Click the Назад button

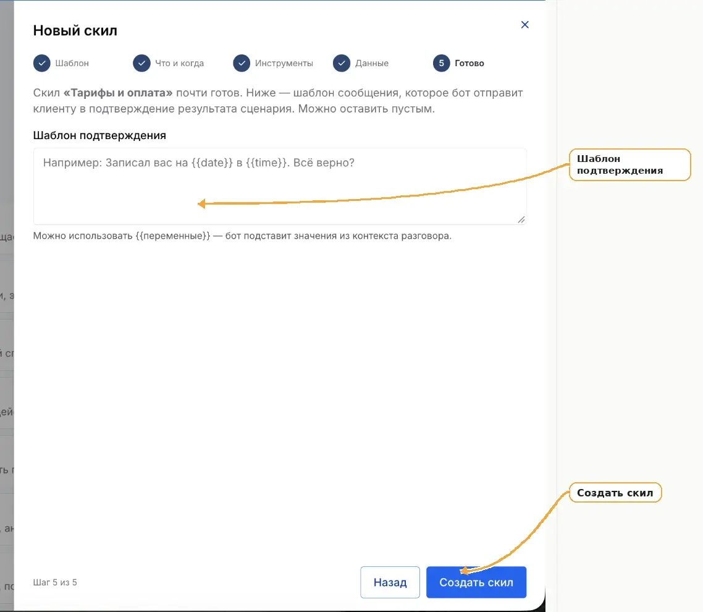[390, 582]
